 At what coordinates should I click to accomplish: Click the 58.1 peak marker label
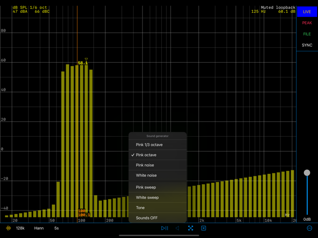tap(83, 63)
